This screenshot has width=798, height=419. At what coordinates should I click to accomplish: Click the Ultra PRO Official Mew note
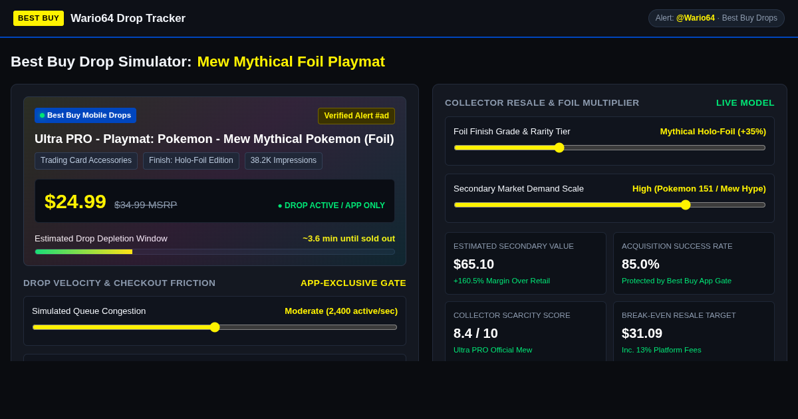(x=493, y=350)
